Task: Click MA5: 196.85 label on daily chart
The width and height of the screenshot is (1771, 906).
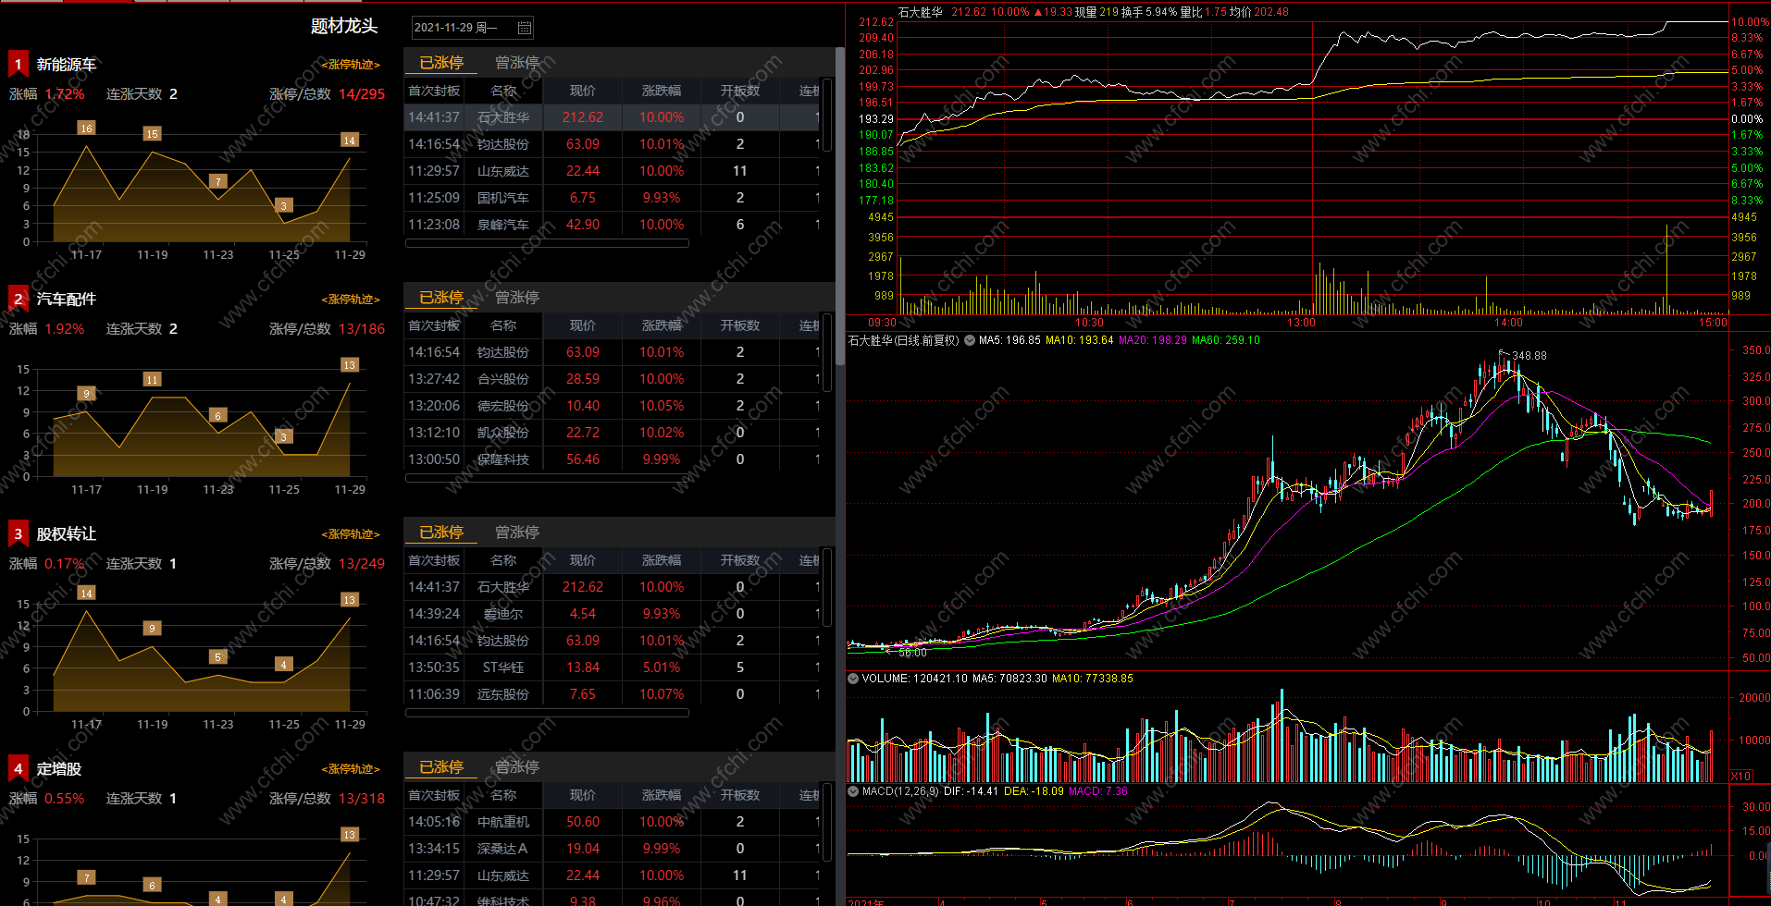Action: (x=1009, y=340)
